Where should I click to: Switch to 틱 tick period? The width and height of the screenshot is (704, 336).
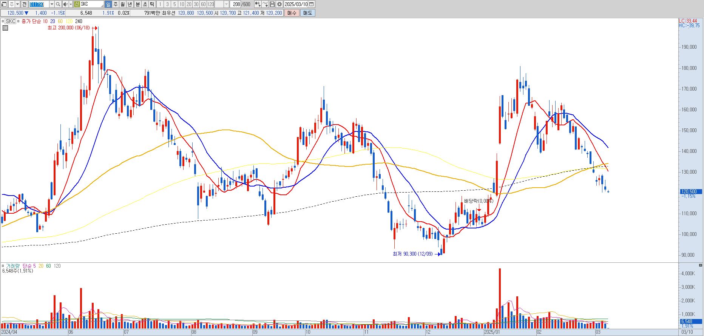[152, 4]
